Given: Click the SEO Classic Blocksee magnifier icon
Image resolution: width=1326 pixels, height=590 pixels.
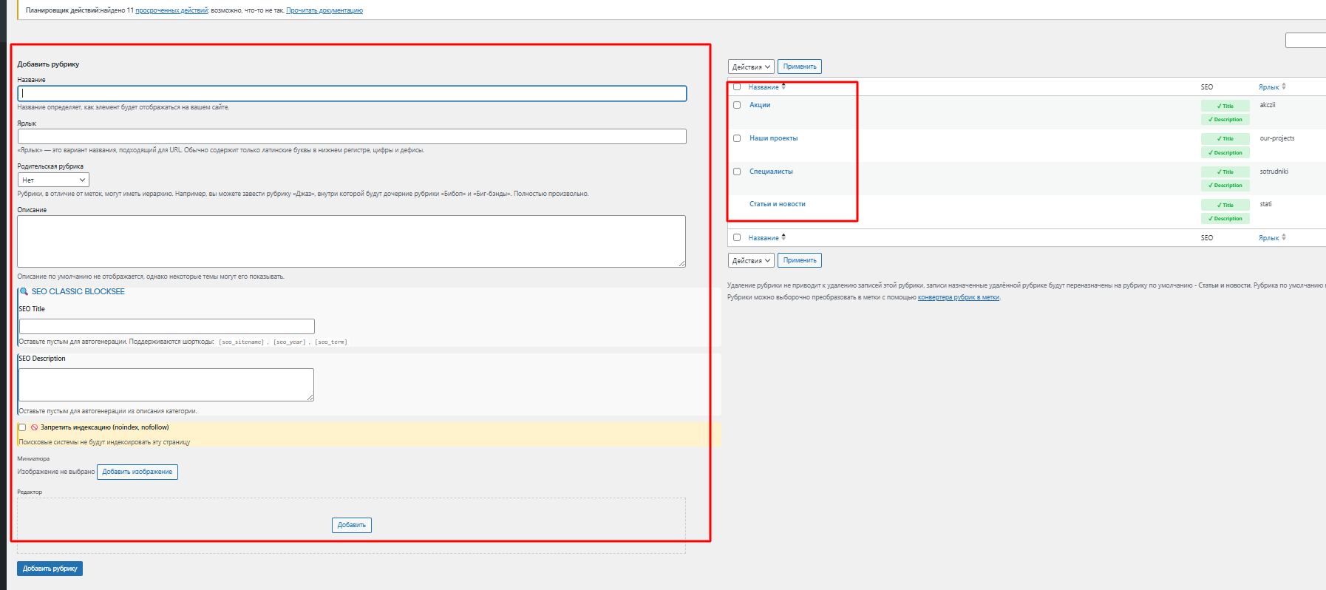Looking at the screenshot, I should pos(24,291).
